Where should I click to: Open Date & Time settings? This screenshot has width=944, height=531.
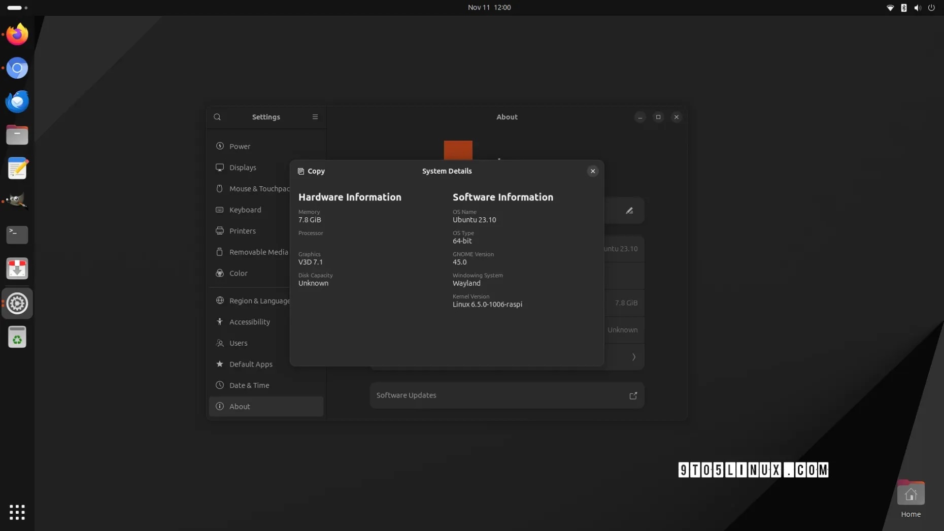(266, 385)
